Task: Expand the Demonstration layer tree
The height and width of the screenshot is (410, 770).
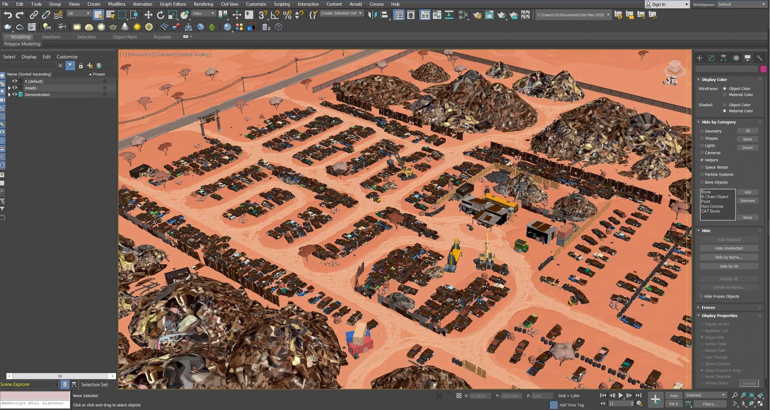Action: coord(9,95)
